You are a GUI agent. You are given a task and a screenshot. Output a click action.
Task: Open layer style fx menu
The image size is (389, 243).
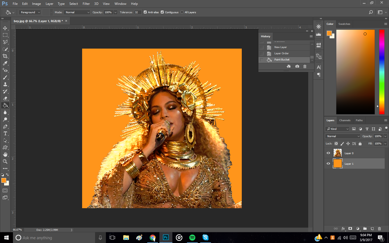343,228
